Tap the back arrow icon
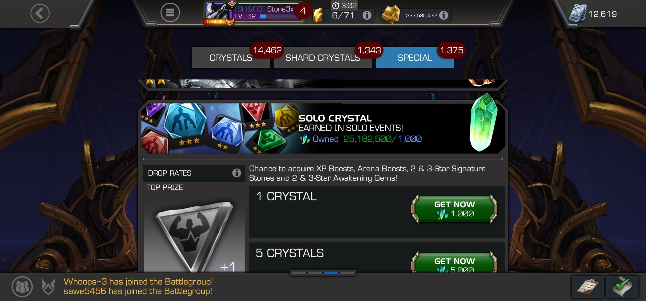The height and width of the screenshot is (301, 646). 40,13
